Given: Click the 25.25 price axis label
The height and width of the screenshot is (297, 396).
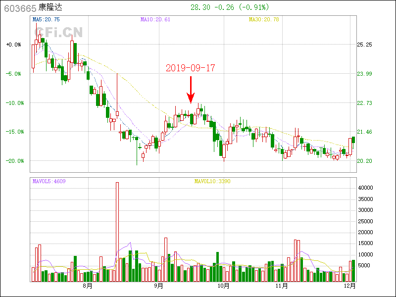Looking at the screenshot, I should (x=364, y=45).
